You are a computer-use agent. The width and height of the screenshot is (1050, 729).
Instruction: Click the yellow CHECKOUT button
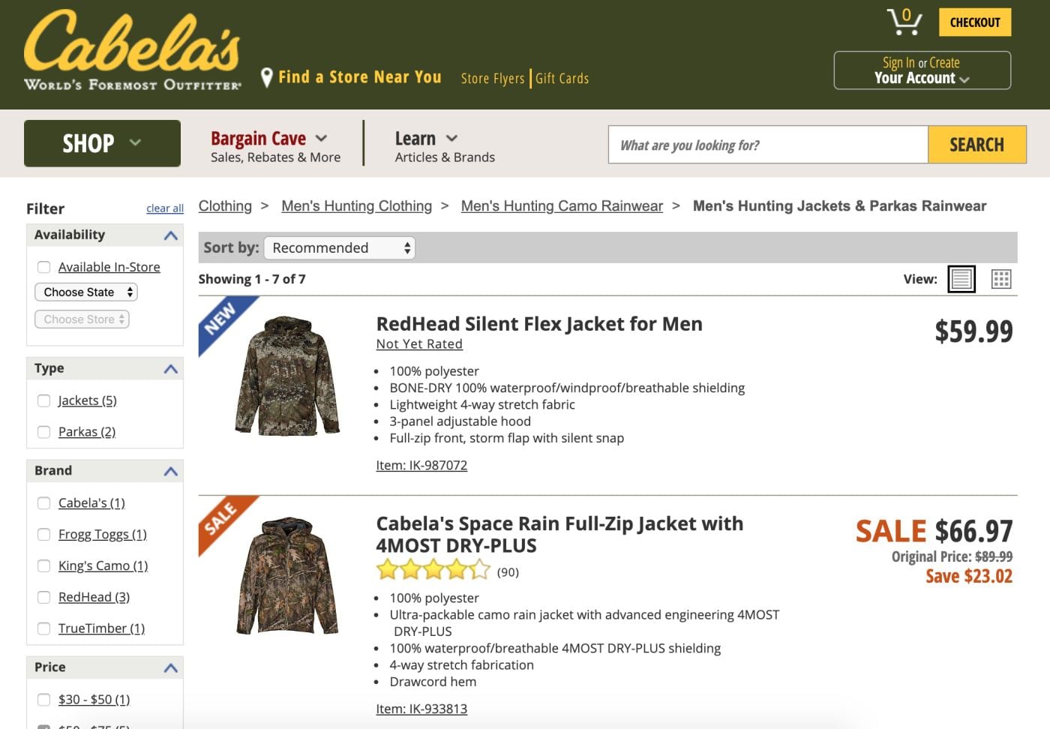(x=975, y=22)
